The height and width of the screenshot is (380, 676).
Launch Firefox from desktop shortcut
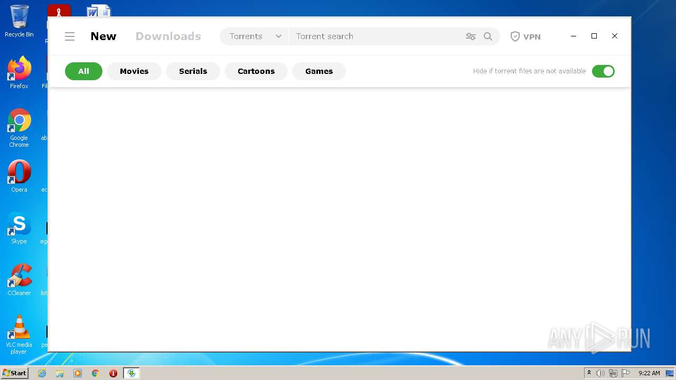click(x=19, y=72)
